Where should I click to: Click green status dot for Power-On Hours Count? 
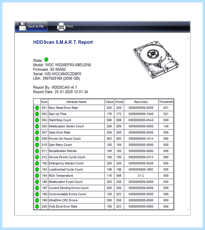click(37, 139)
